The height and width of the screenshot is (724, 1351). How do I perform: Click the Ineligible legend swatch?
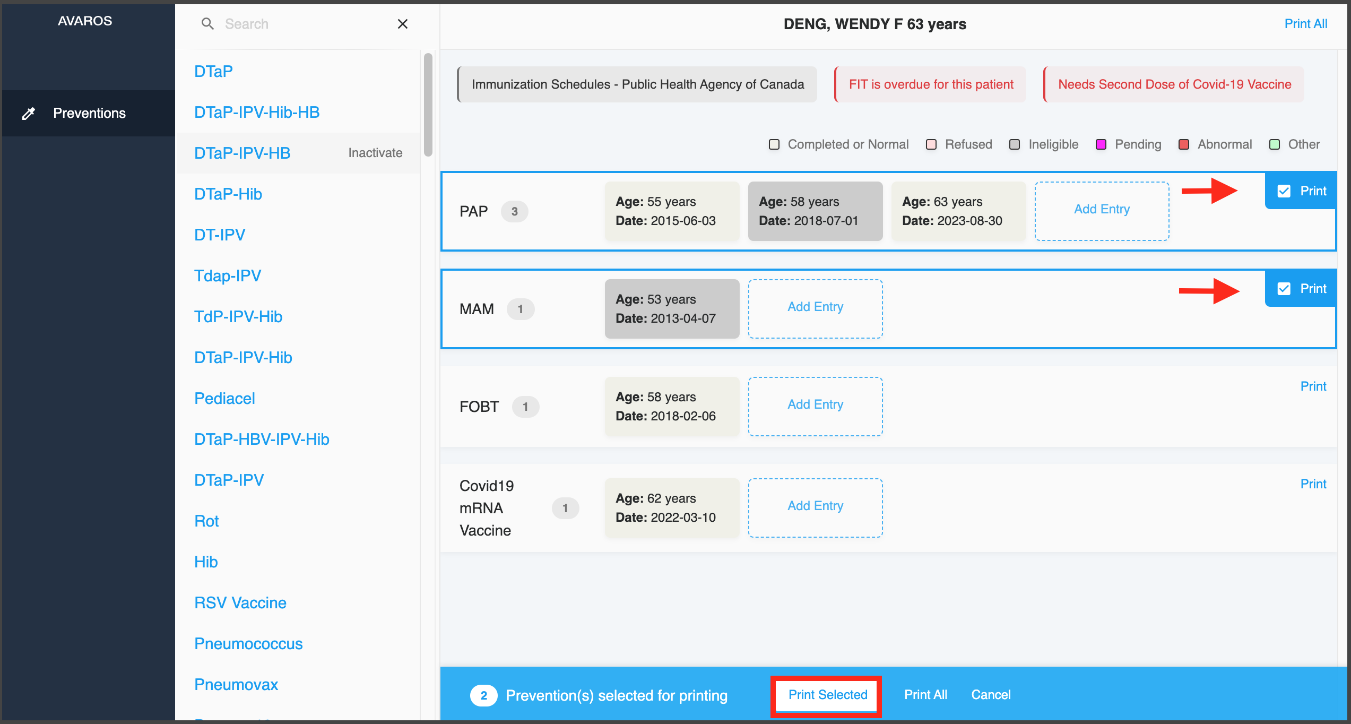(x=1015, y=144)
